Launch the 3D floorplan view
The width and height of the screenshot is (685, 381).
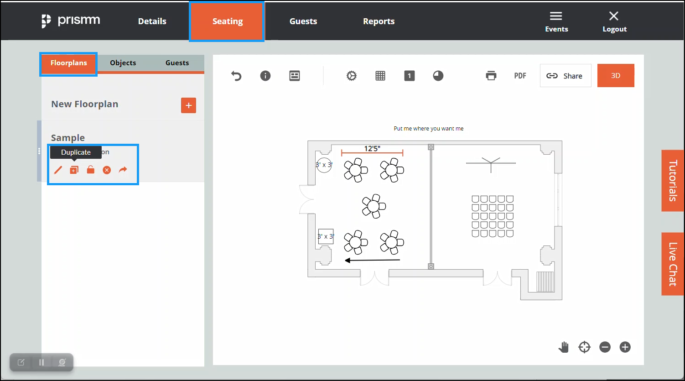coord(616,75)
